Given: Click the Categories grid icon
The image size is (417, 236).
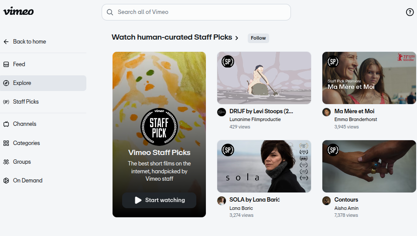Looking at the screenshot, I should pyautogui.click(x=6, y=143).
